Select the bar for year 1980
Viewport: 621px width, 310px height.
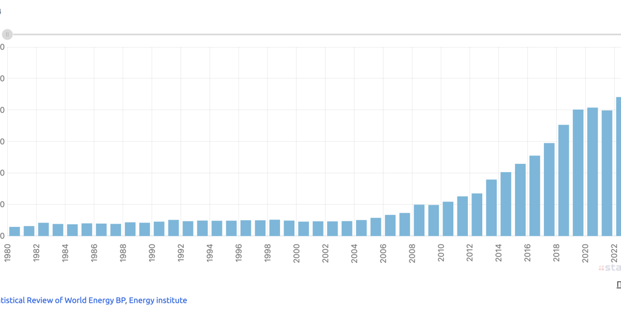pos(14,231)
